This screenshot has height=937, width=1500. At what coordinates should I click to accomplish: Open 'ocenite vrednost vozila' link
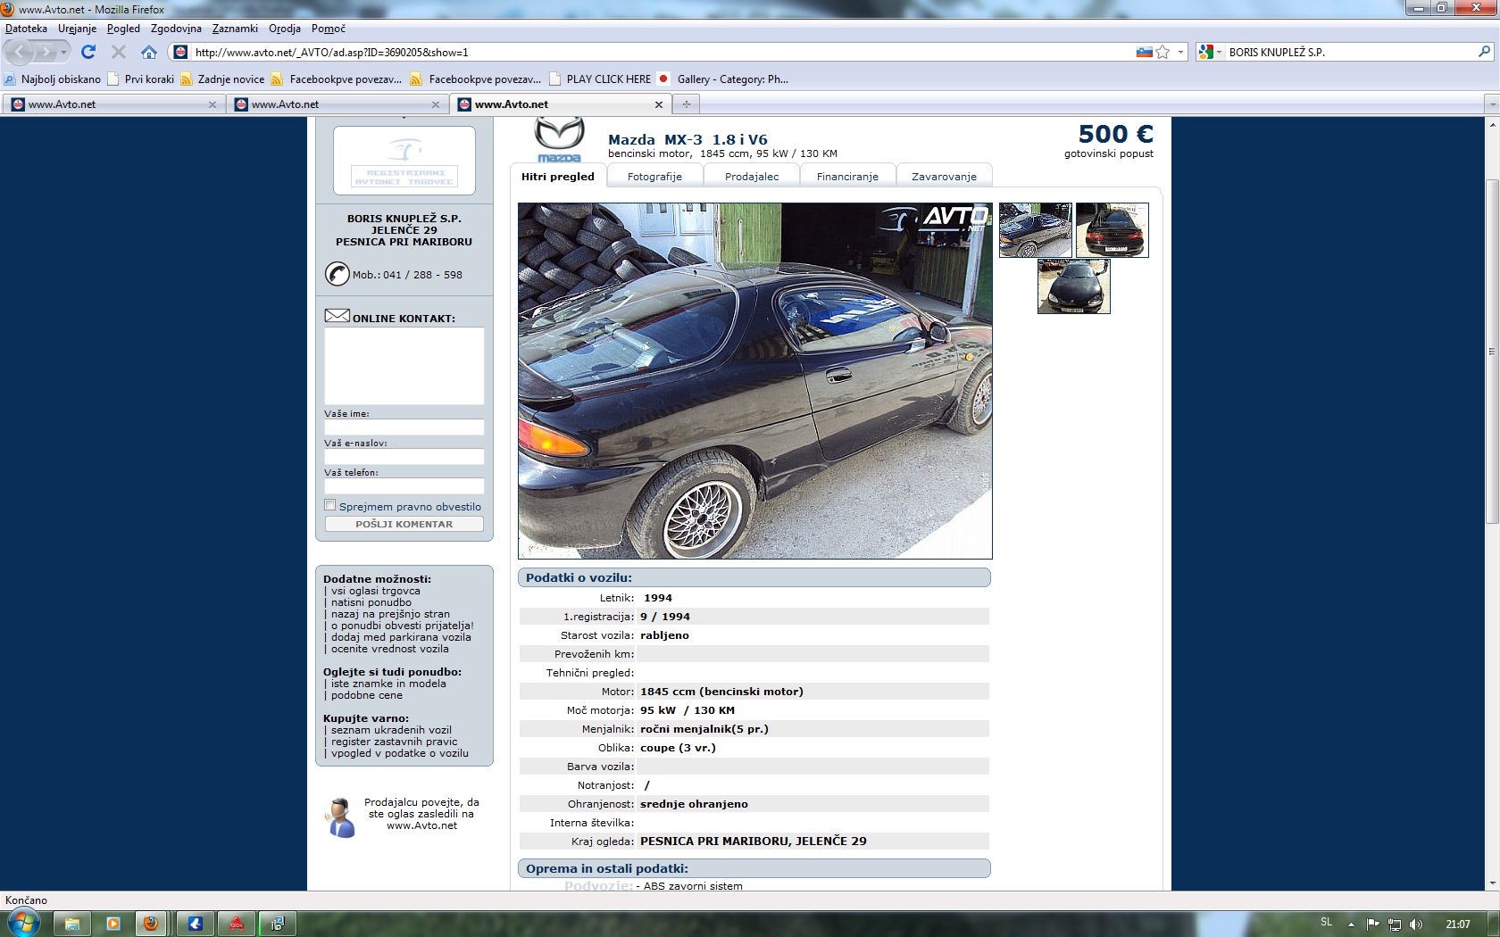[x=390, y=649]
